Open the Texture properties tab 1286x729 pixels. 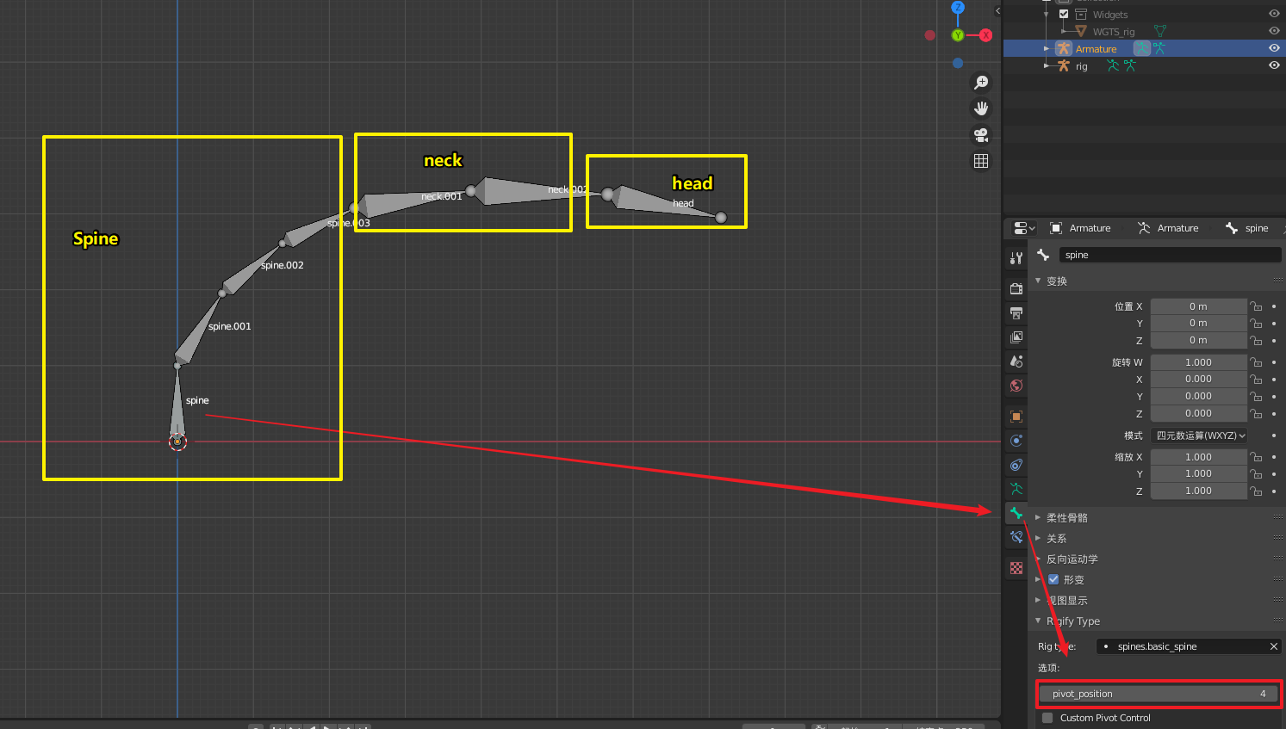click(x=1016, y=567)
